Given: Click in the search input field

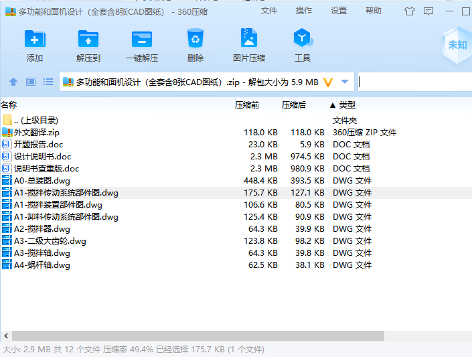Looking at the screenshot, I should [x=415, y=82].
